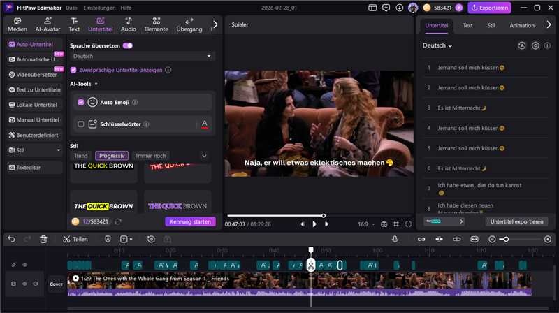The width and height of the screenshot is (559, 313).
Task: Click the Teilen split tool
Action: 75,239
